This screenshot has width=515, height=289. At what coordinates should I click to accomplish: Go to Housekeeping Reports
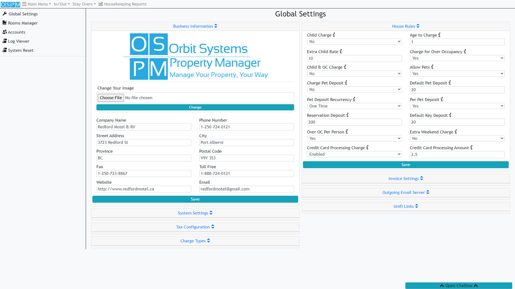tap(122, 4)
